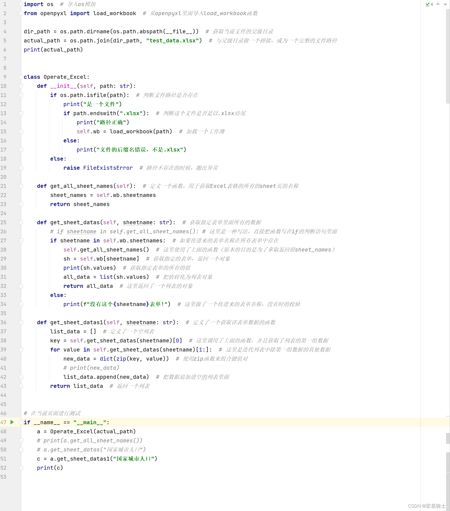Collapse the __main__ block on line 47
The image size is (450, 511).
pos(21,422)
